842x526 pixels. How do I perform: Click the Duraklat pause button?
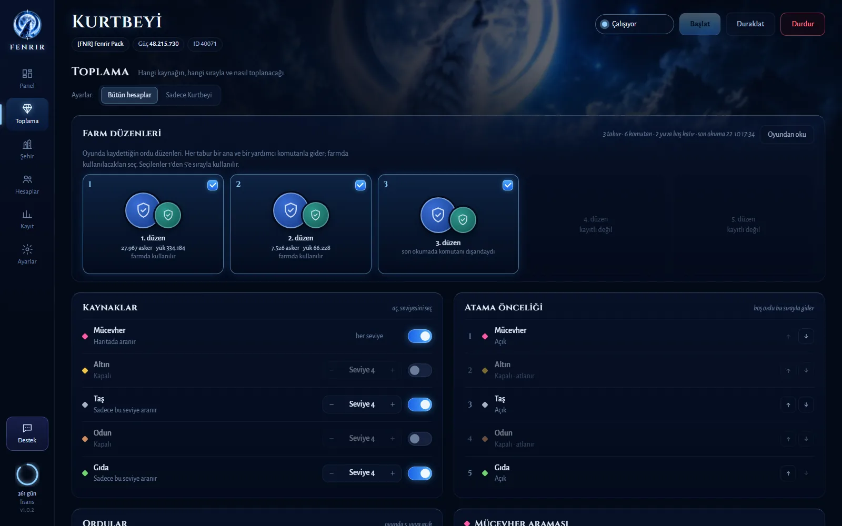(x=750, y=24)
